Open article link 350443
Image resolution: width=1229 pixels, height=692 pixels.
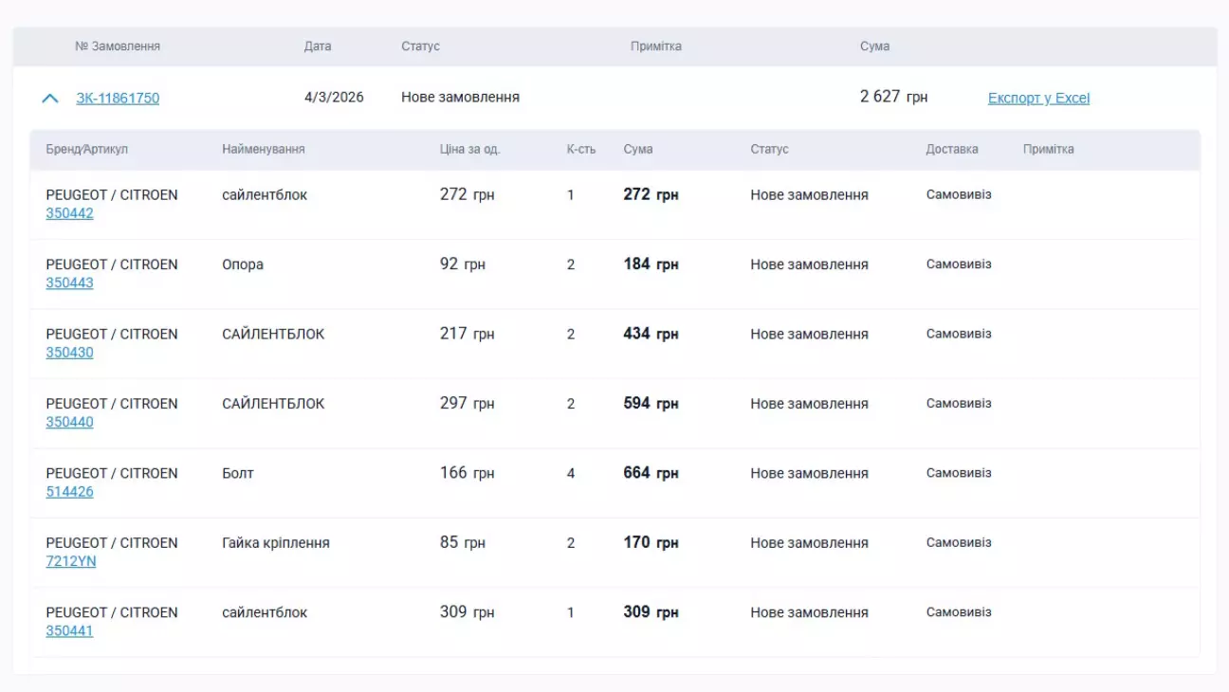69,282
